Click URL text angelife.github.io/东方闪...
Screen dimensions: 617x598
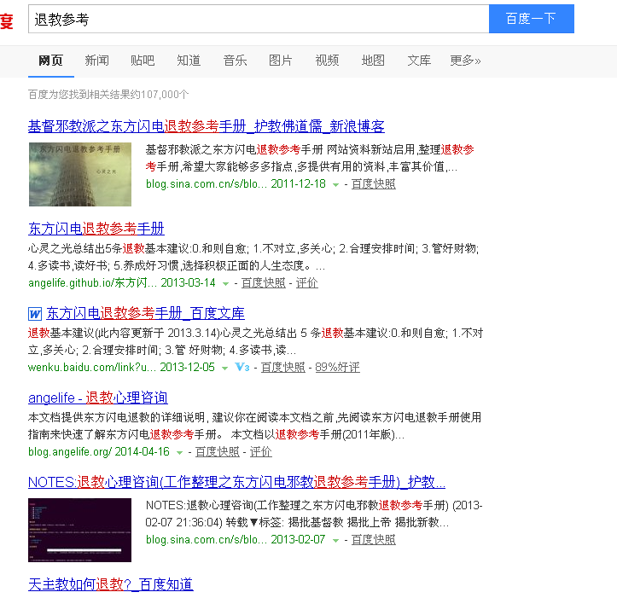(x=92, y=283)
